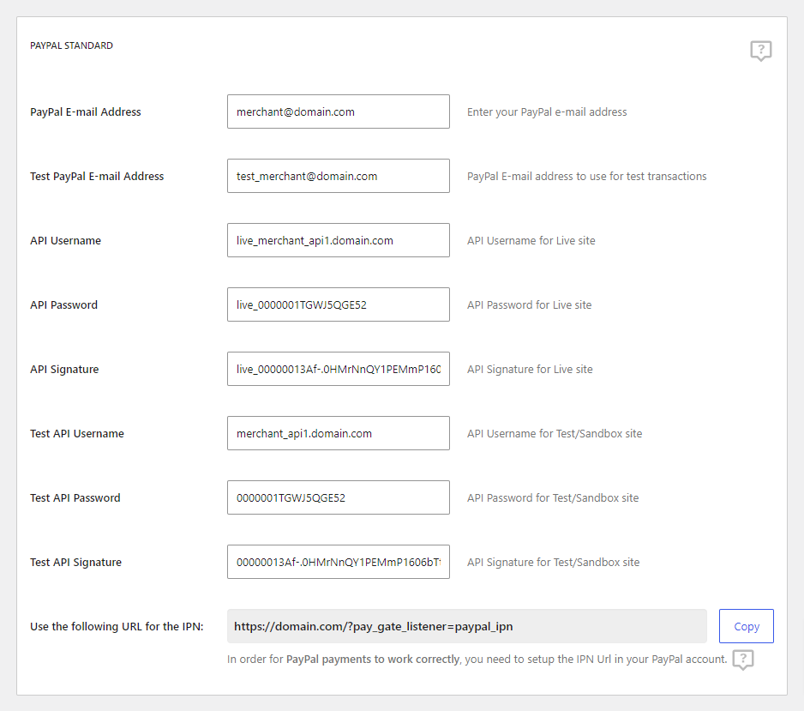Screen dimensions: 804x711
Task: Click hint 'PayPal E-mail address to use for test transactions'
Action: tap(586, 177)
